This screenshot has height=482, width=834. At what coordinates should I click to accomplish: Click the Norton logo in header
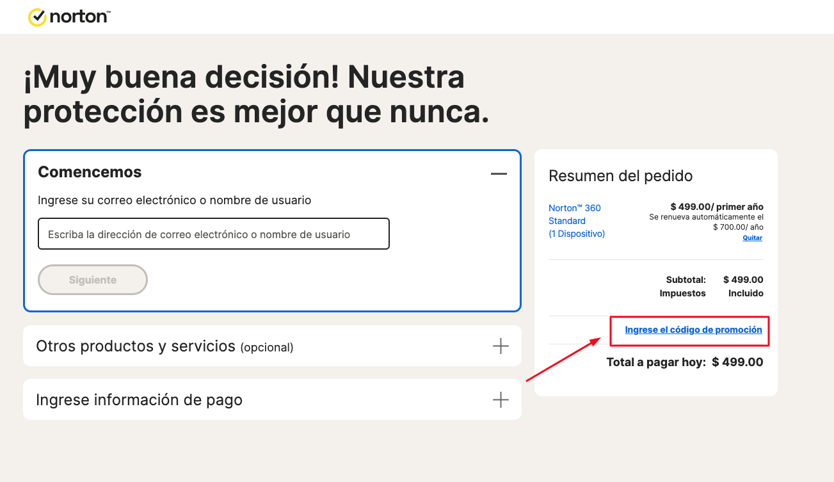click(69, 17)
